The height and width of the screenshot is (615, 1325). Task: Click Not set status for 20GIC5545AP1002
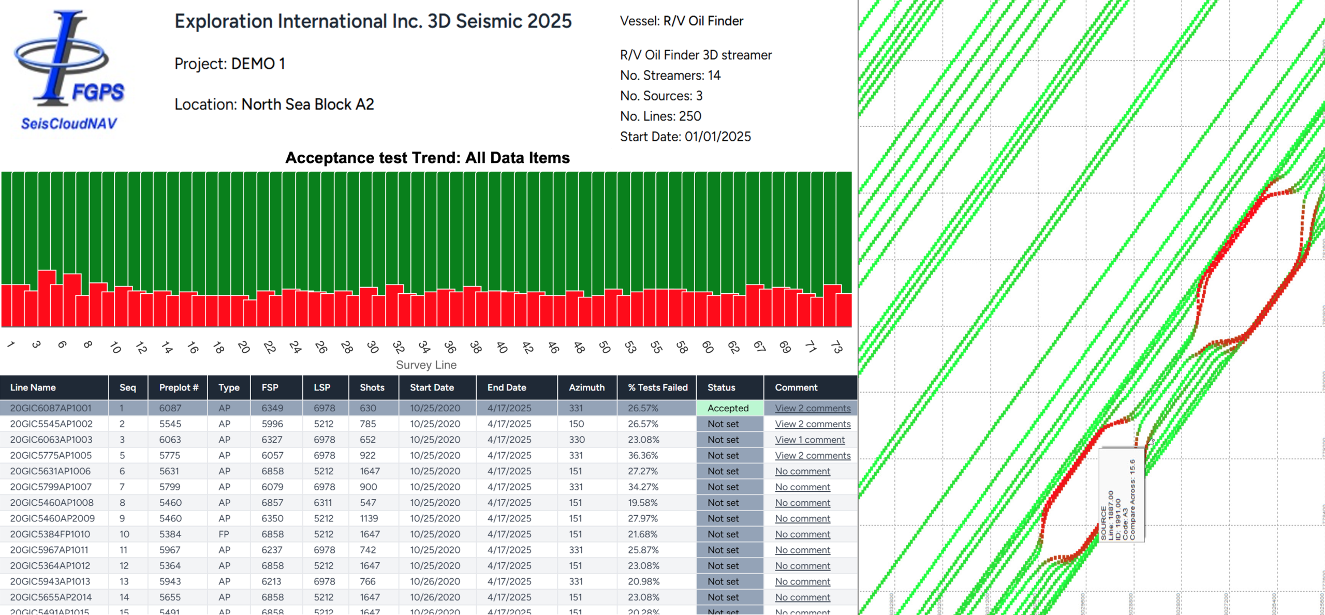724,424
